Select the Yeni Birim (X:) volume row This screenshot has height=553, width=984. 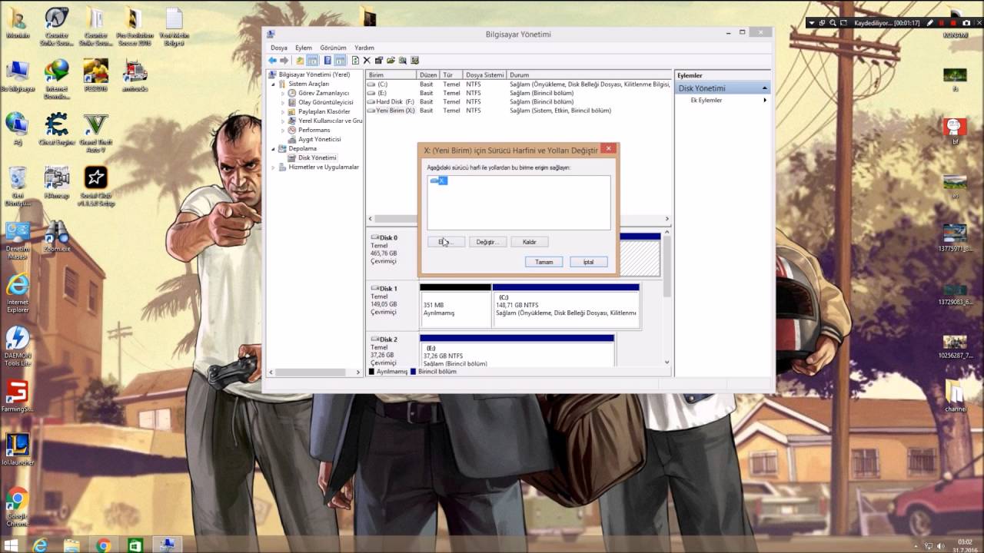518,111
